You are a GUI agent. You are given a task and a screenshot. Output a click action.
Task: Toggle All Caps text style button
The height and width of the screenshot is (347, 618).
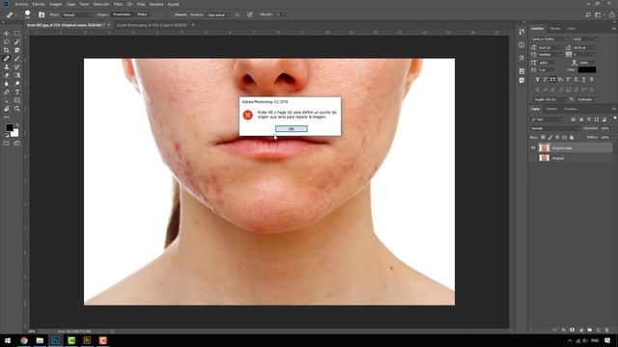pos(552,79)
